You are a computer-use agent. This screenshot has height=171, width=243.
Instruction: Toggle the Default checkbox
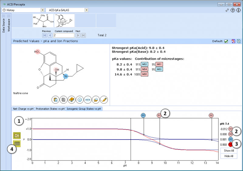(226, 41)
